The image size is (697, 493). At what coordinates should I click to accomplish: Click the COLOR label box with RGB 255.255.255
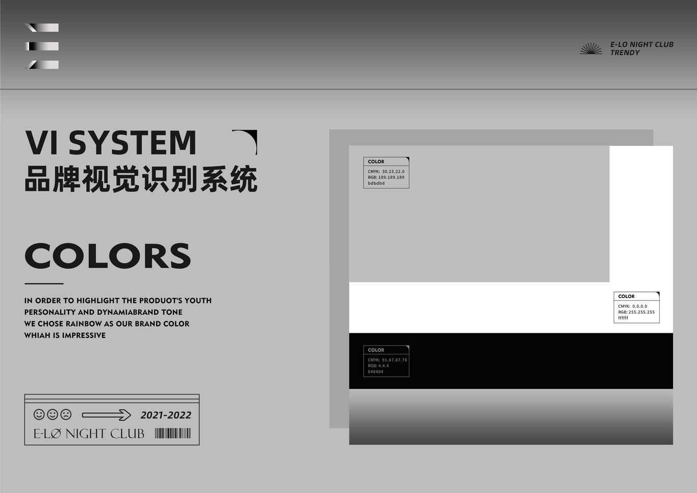[x=636, y=307]
